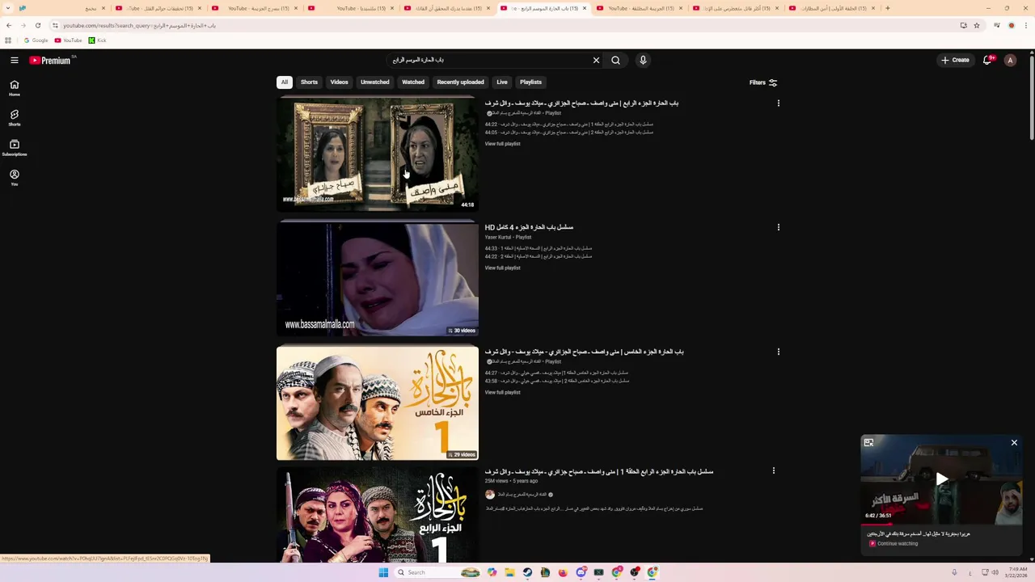This screenshot has height=582, width=1035.
Task: Select the Playlists filter chip
Action: pyautogui.click(x=530, y=82)
